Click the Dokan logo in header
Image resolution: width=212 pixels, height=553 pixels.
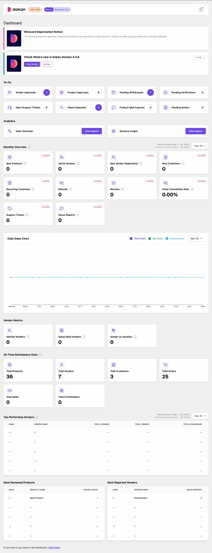(16, 10)
